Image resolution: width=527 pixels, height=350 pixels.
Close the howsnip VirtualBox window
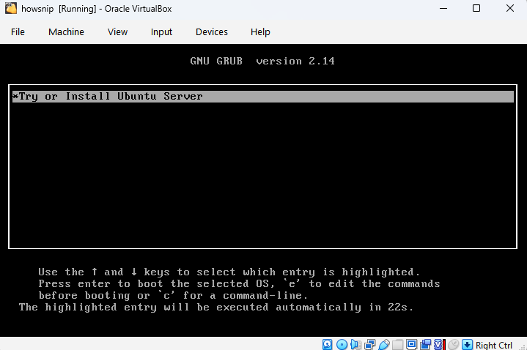pos(510,8)
